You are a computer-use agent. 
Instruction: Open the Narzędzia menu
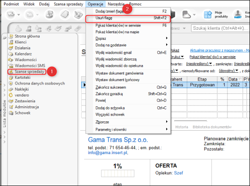(x=116, y=4)
